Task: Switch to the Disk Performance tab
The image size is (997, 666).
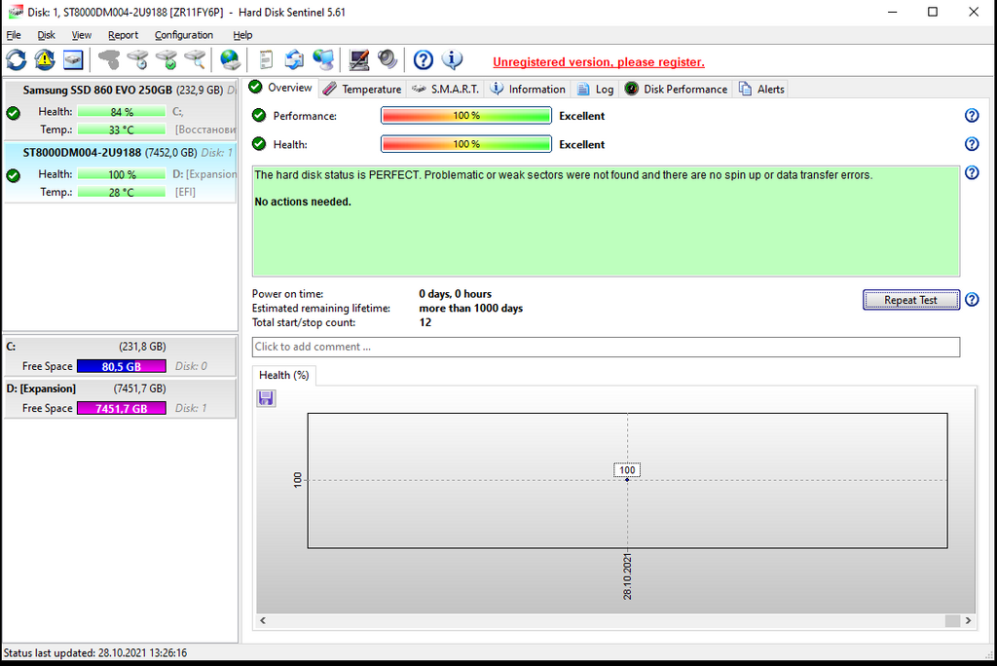Action: coord(676,89)
